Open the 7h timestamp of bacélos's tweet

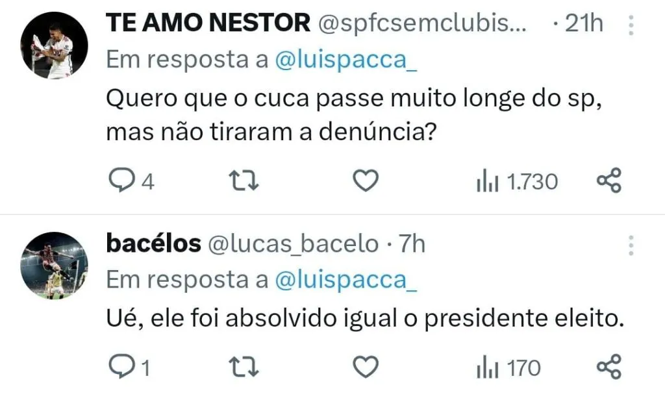412,244
